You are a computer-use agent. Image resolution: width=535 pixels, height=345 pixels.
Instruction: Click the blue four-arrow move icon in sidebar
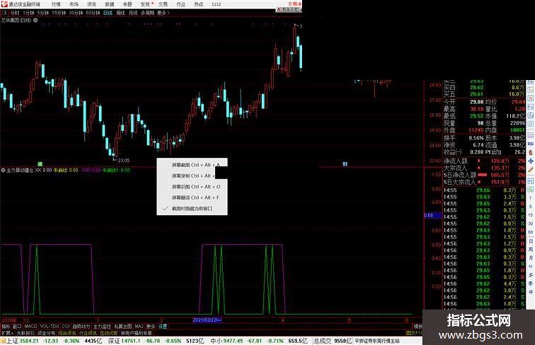(530, 161)
